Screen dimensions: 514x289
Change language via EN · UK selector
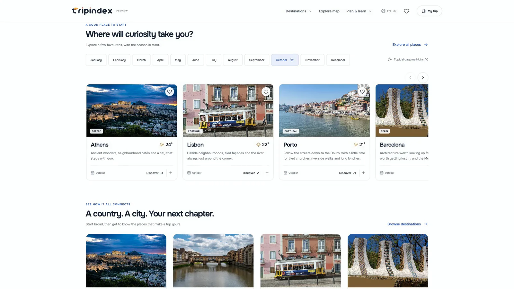click(389, 11)
